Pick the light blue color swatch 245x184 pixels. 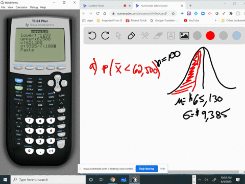click(236, 36)
